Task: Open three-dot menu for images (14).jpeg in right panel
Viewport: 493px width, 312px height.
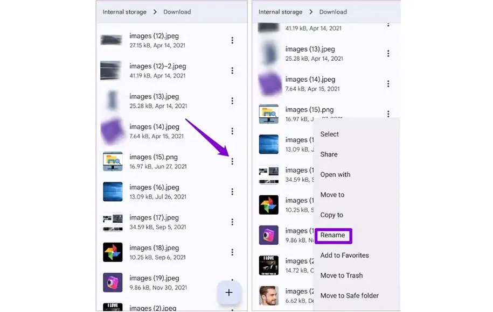Action: [x=388, y=84]
